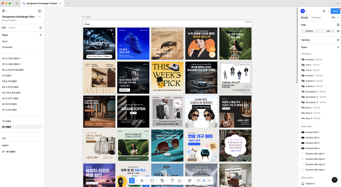Add a new page with the plus icon
Viewport: 341px width, 187px height.
(40, 35)
